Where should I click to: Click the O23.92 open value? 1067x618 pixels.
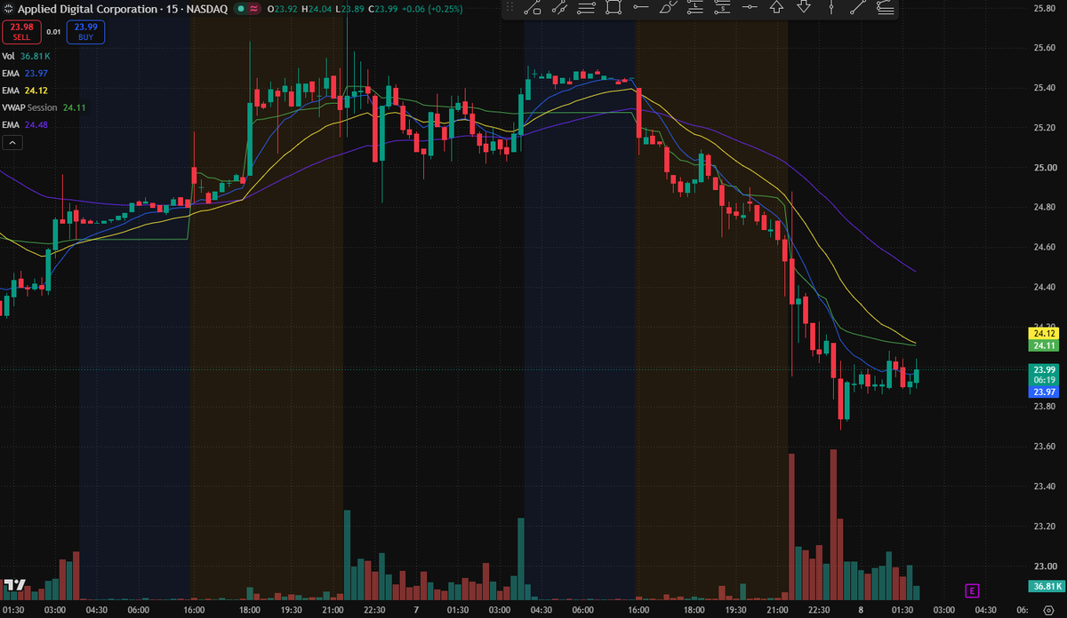point(283,9)
